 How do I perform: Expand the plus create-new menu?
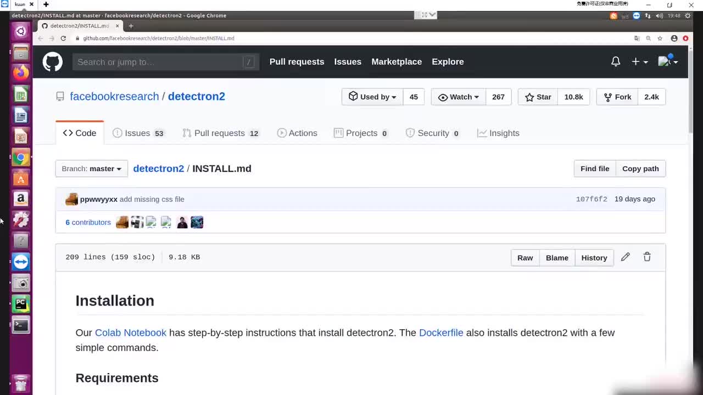(x=639, y=62)
